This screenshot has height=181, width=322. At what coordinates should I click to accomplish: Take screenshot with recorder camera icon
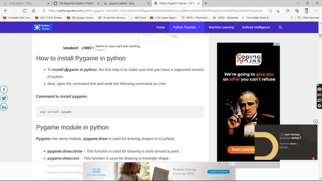[x=319, y=89]
